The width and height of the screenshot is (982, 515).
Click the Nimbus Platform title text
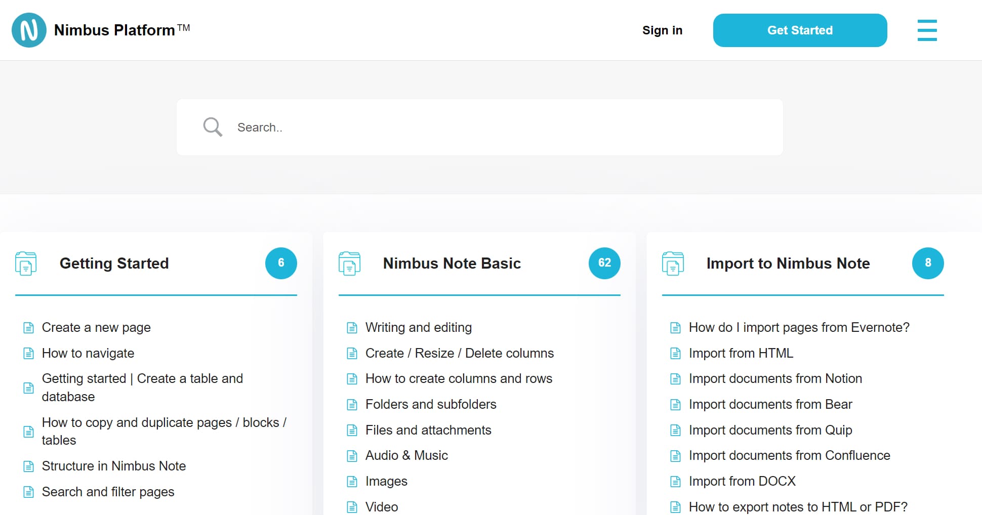[x=122, y=30]
